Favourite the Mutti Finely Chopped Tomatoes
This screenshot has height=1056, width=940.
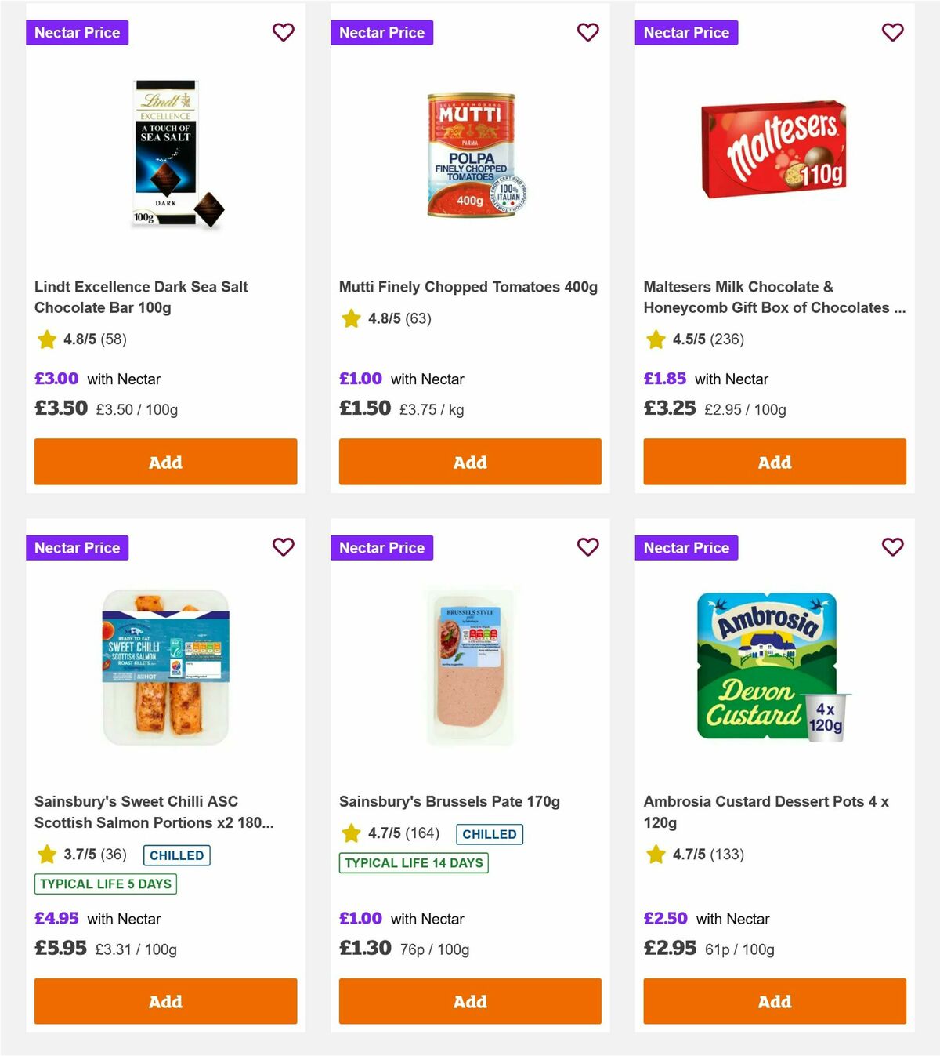pyautogui.click(x=587, y=32)
